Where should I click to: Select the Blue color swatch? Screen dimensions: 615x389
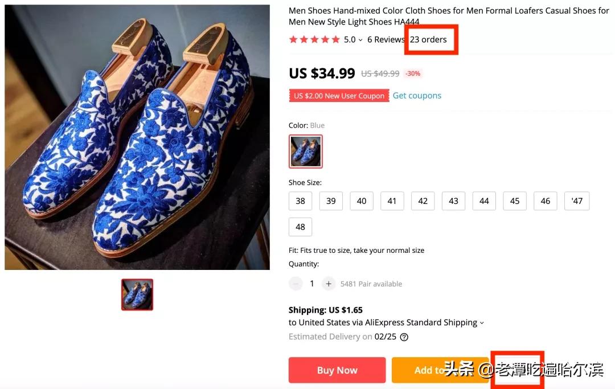306,151
